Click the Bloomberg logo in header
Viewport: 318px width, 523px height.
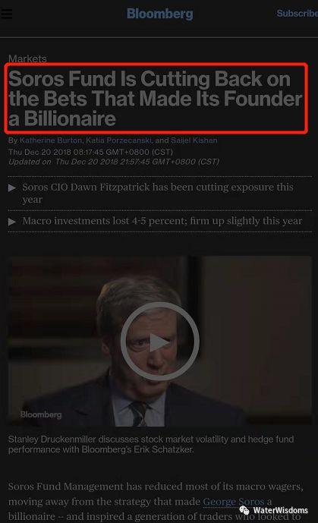pos(159,14)
